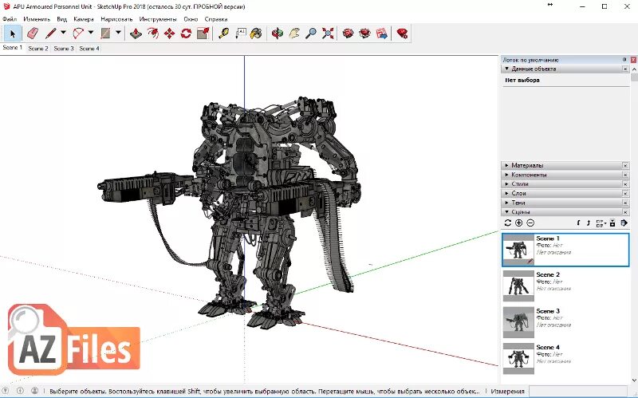Activate the Zoom Extents tool
Image resolution: width=638 pixels, height=398 pixels.
[327, 33]
